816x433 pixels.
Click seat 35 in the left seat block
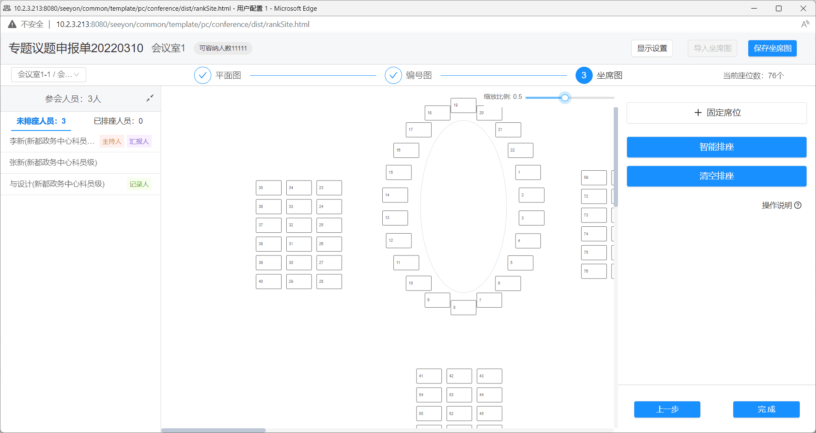pos(269,188)
